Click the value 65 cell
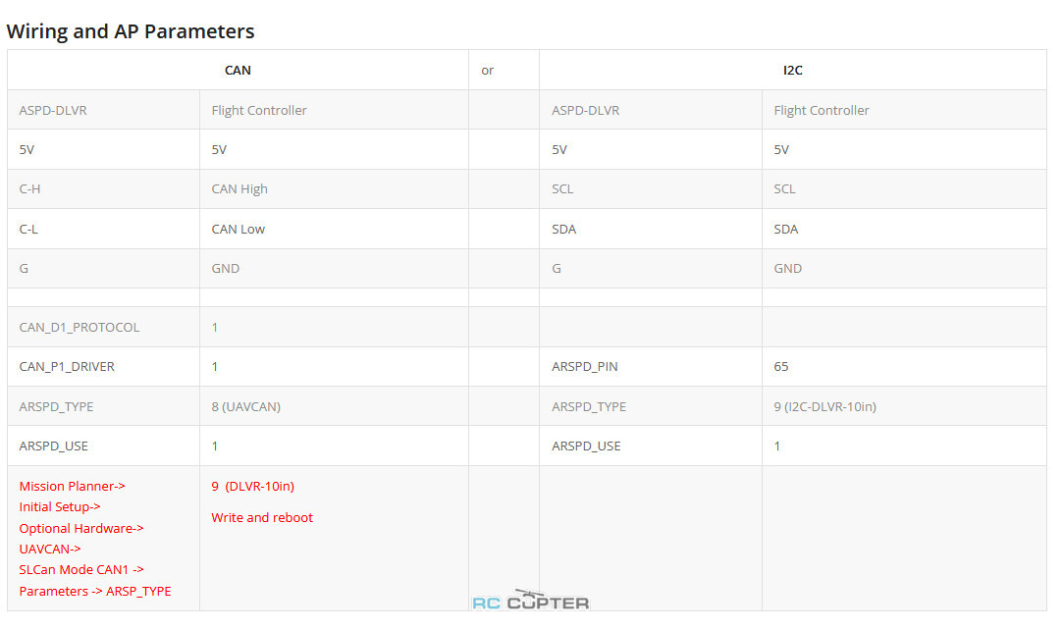The height and width of the screenshot is (630, 1062). 904,366
